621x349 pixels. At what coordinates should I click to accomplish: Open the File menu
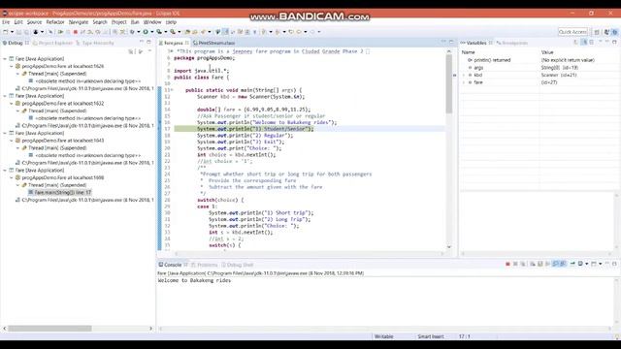click(x=6, y=22)
